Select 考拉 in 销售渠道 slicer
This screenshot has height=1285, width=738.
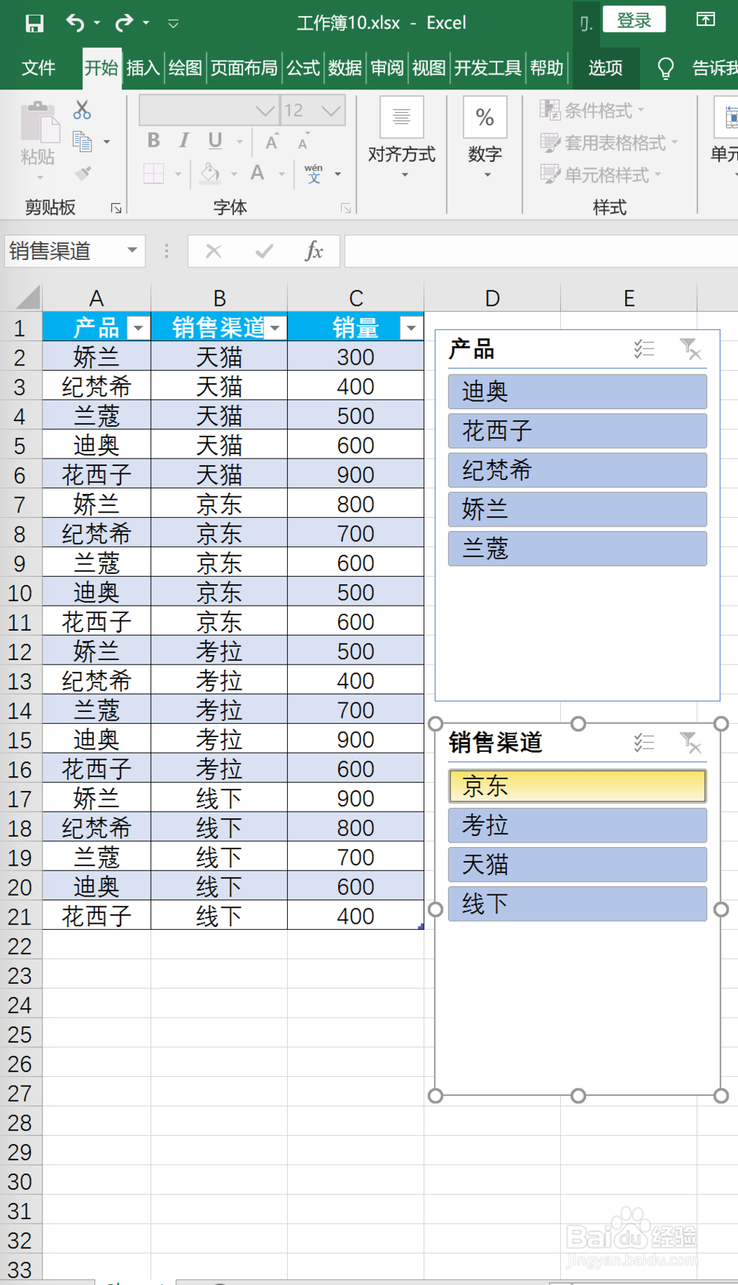pos(577,825)
